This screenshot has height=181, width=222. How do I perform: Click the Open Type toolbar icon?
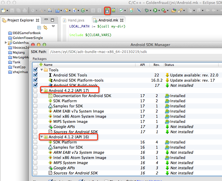[x=174, y=11]
